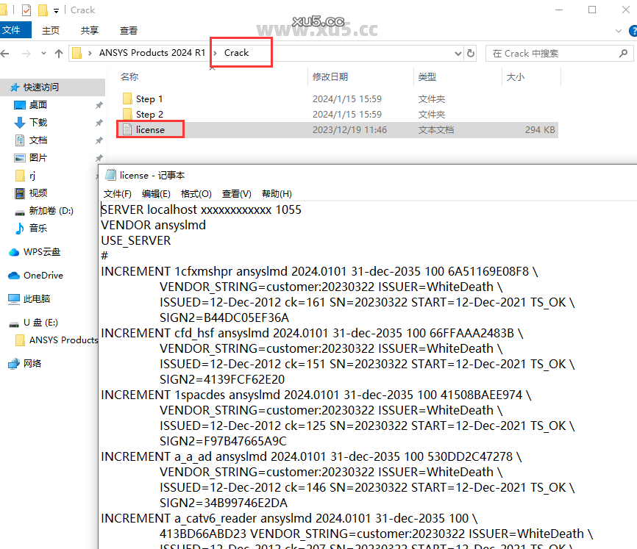
Task: Open the 格式(O) menu in Notepad
Action: pos(195,193)
